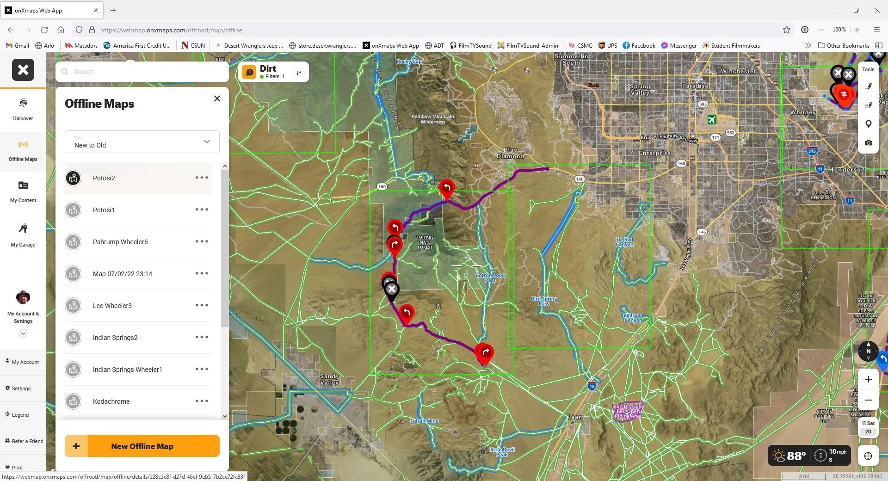
Task: Open the Refer a Friend menu entry
Action: (23, 441)
